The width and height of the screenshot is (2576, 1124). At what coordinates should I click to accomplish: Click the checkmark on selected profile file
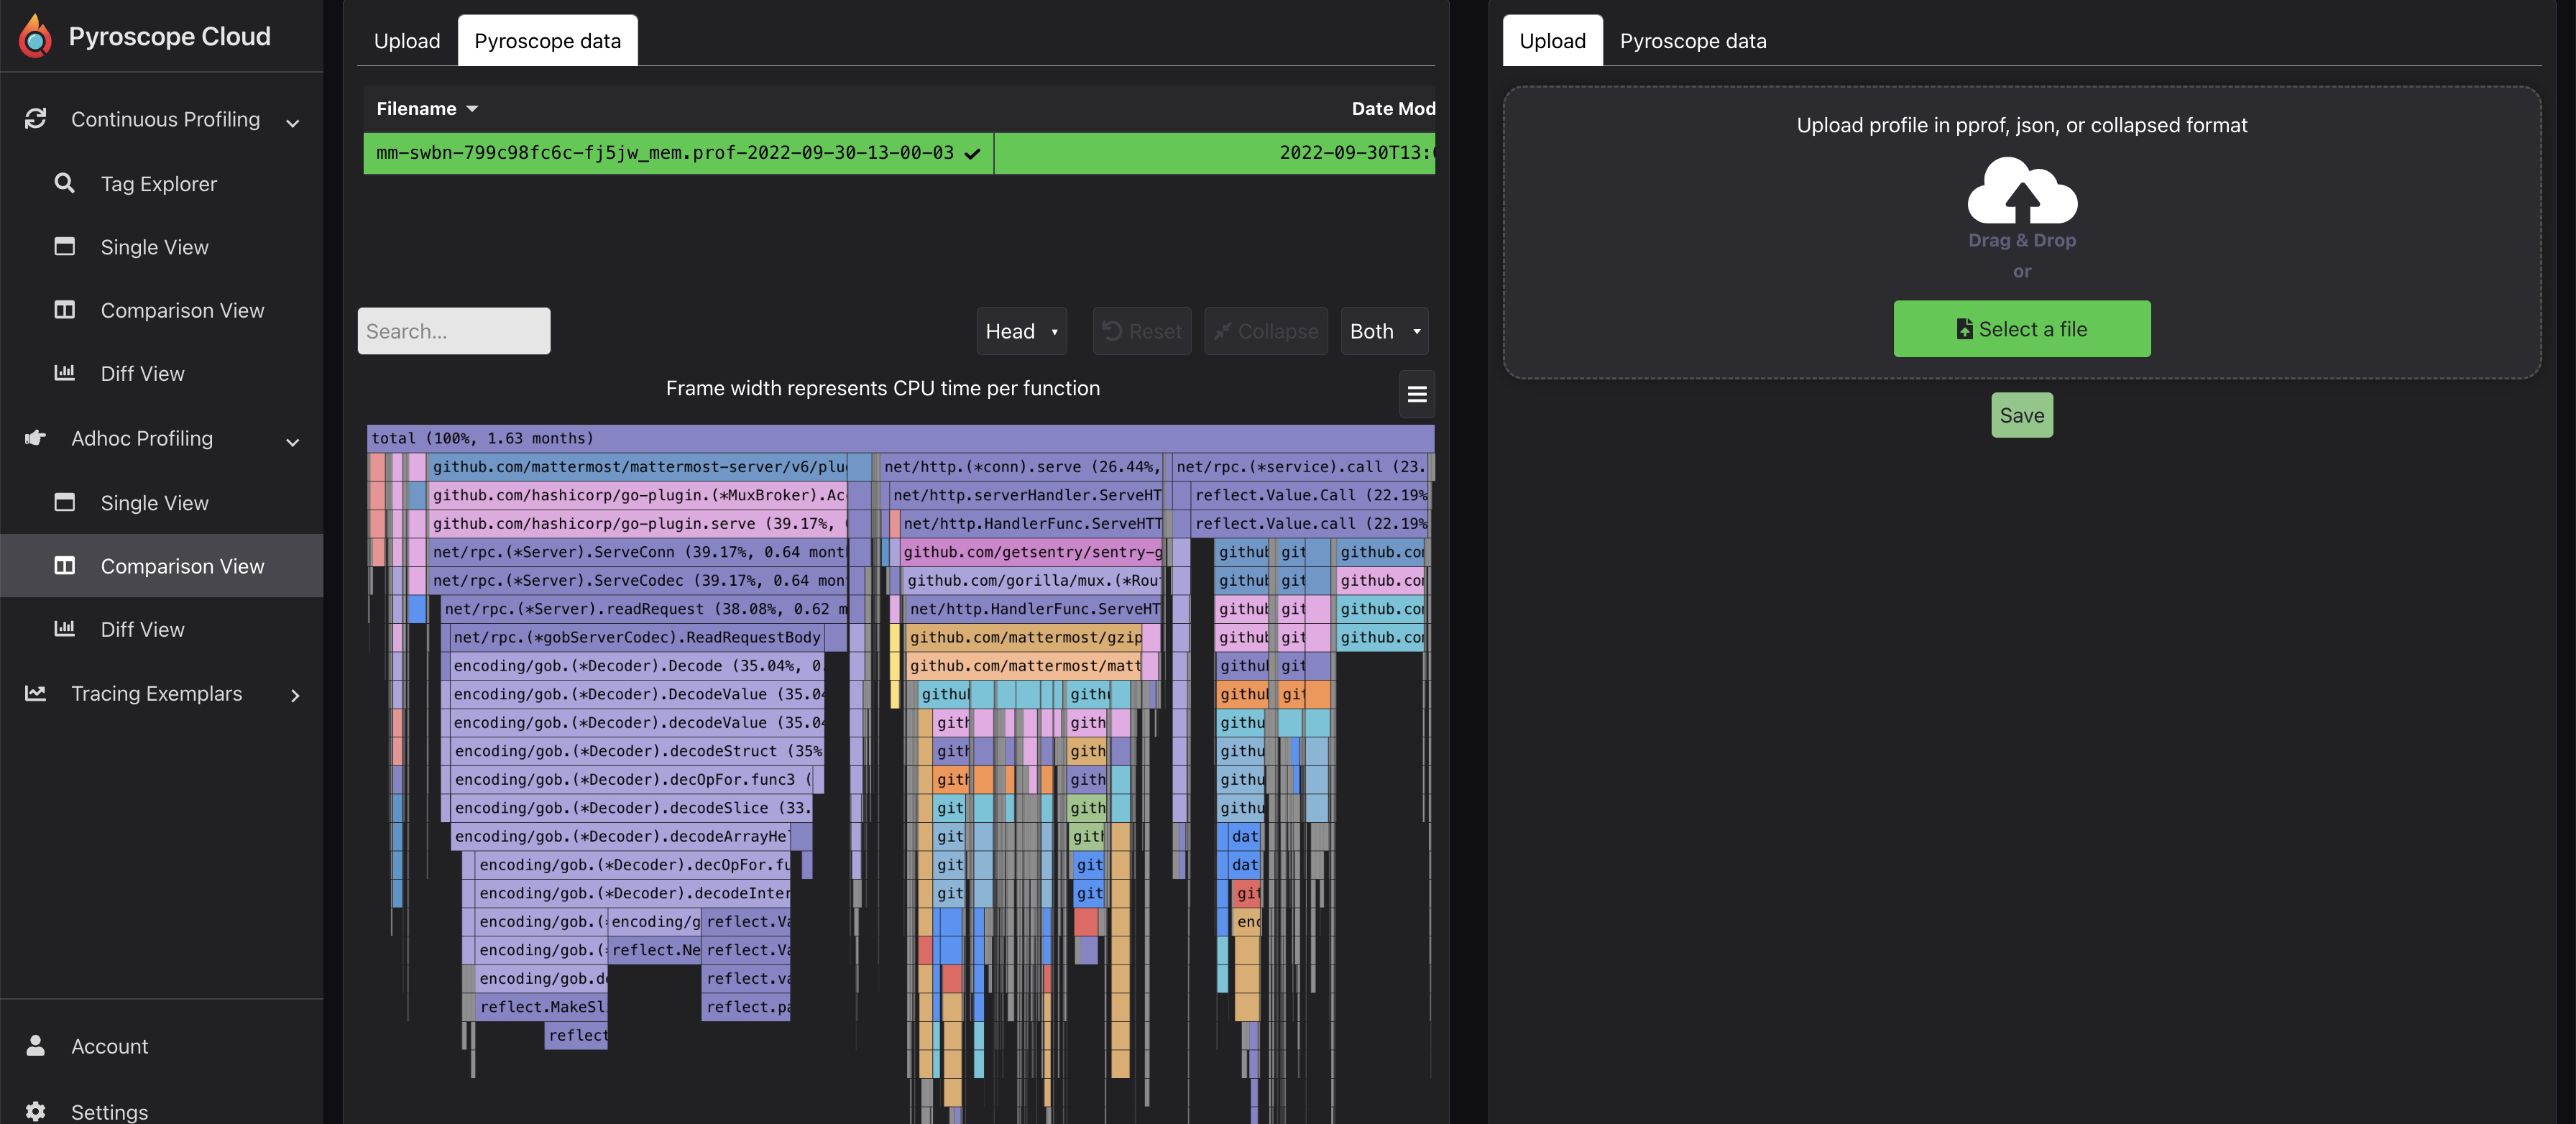pos(972,154)
